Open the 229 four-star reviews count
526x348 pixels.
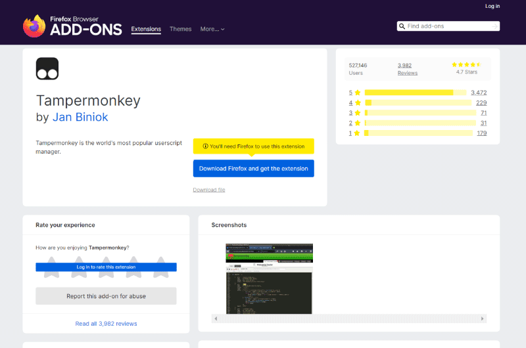click(481, 103)
